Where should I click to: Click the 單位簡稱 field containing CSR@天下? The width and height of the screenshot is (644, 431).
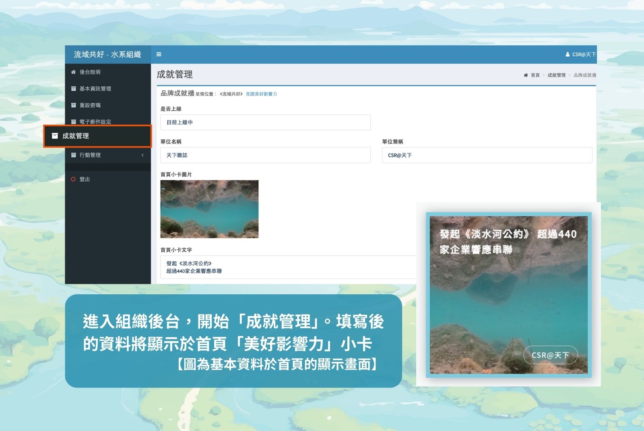487,155
